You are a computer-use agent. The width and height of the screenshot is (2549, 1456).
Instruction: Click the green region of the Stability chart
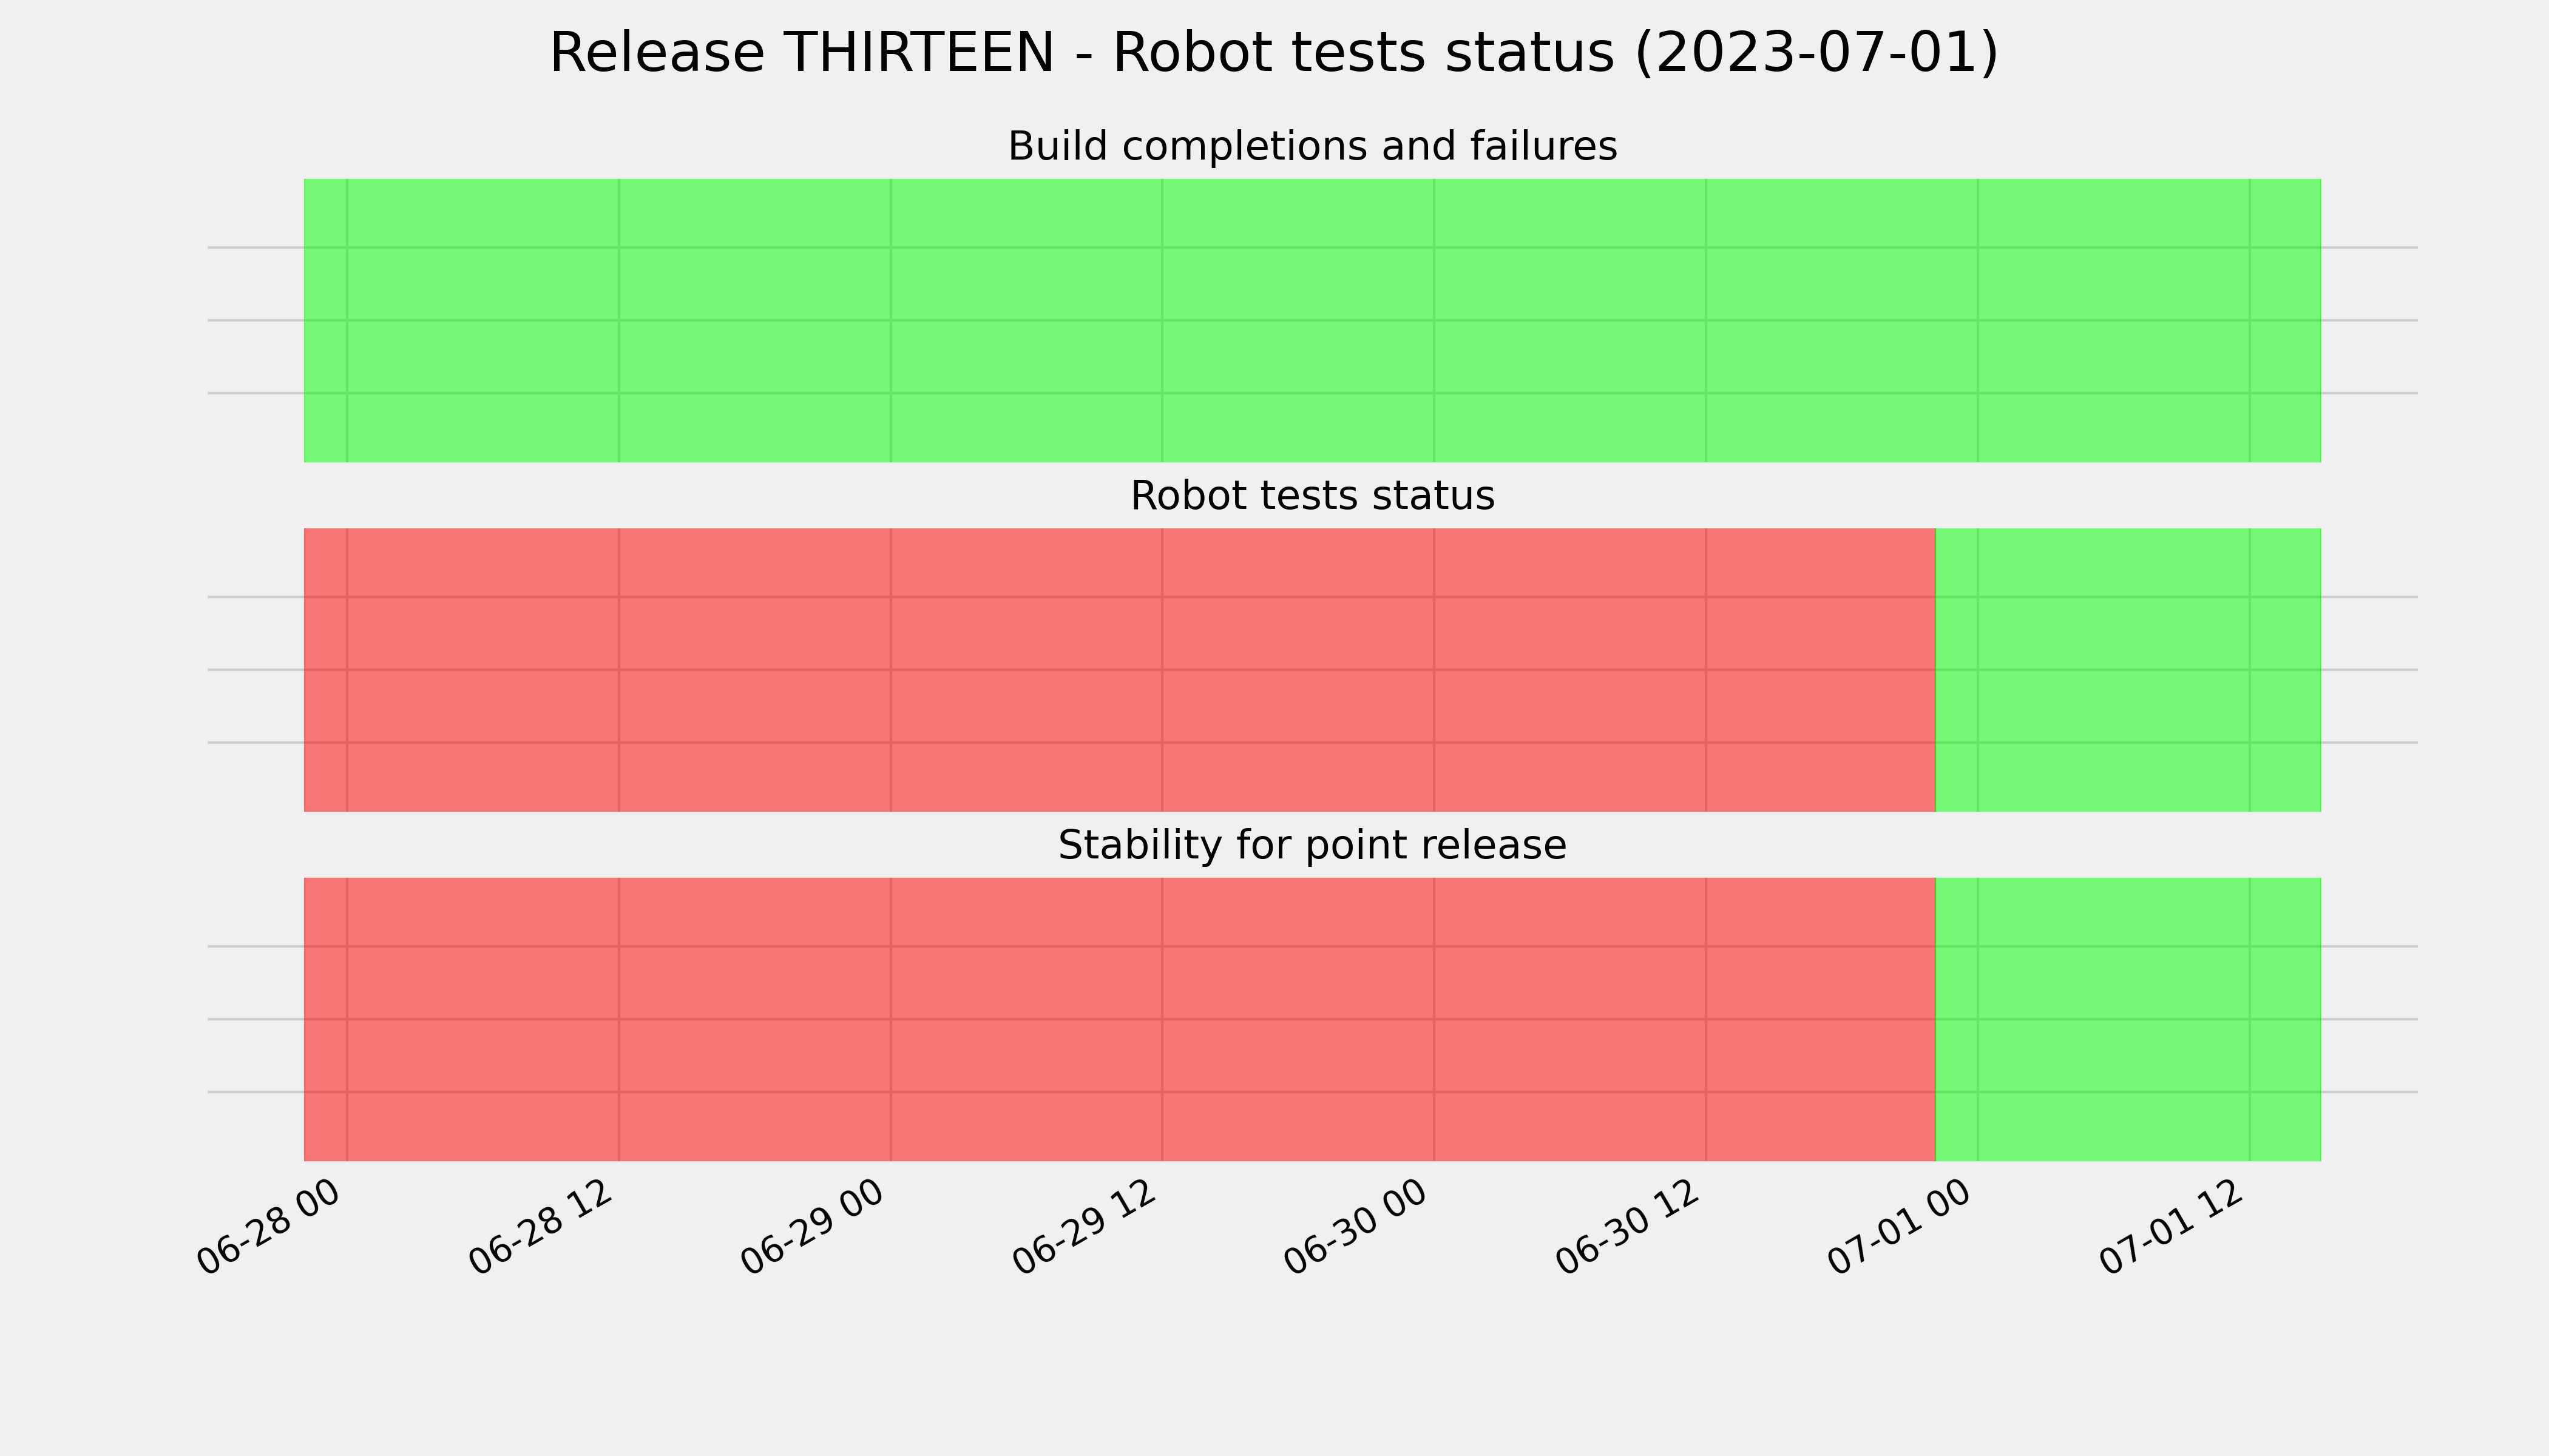point(2128,1019)
